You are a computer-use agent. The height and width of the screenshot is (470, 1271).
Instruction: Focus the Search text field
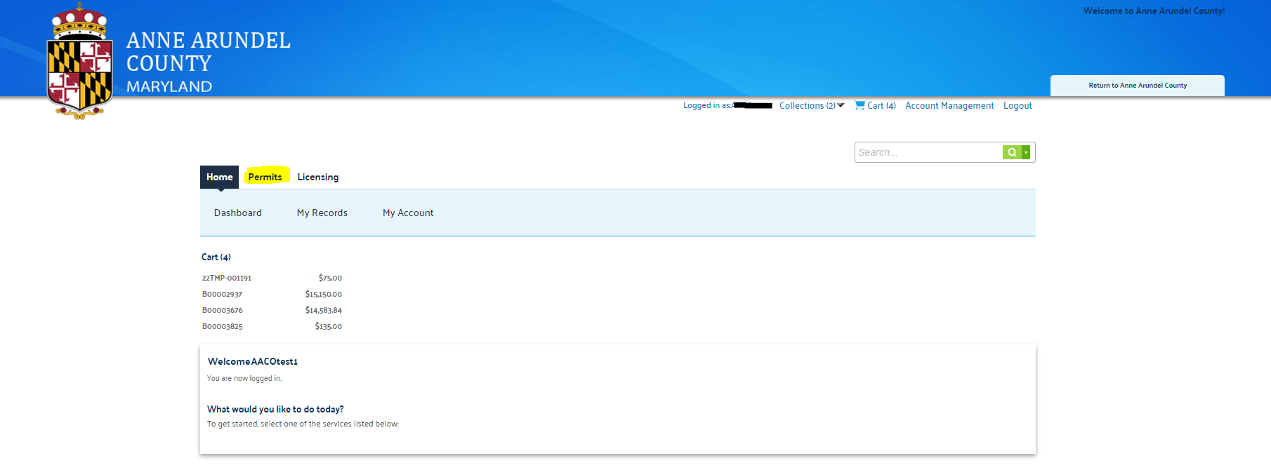pyautogui.click(x=927, y=152)
